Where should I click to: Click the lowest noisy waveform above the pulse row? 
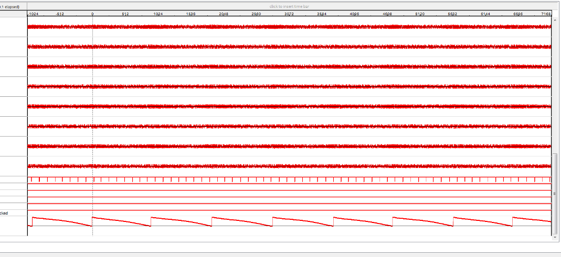[x=289, y=166]
